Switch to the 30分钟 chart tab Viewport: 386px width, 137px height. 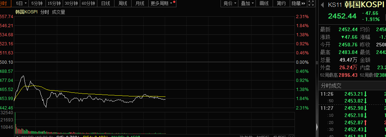point(71,3)
